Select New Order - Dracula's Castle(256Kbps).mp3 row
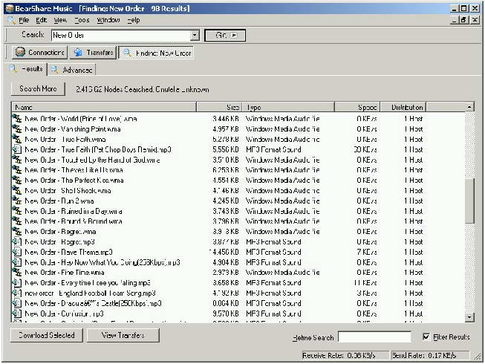Image resolution: width=485 pixels, height=364 pixels. pyautogui.click(x=238, y=303)
